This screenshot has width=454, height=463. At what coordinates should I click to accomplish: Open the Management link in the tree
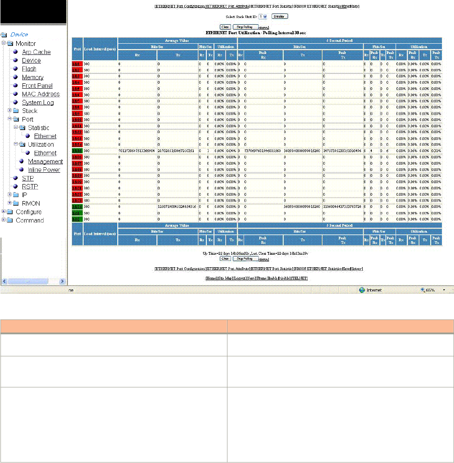[45, 161]
